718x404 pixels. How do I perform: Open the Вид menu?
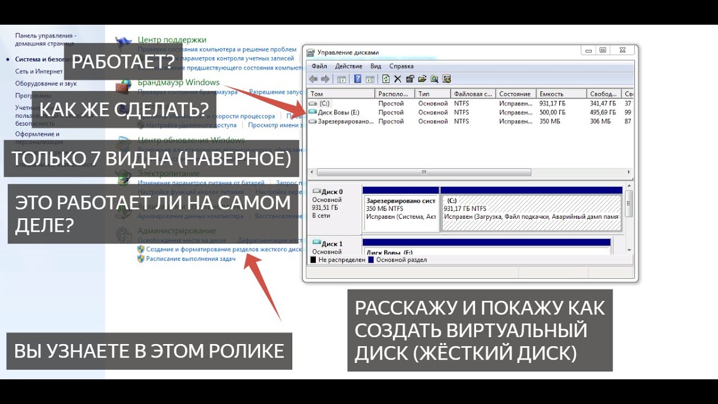click(376, 66)
